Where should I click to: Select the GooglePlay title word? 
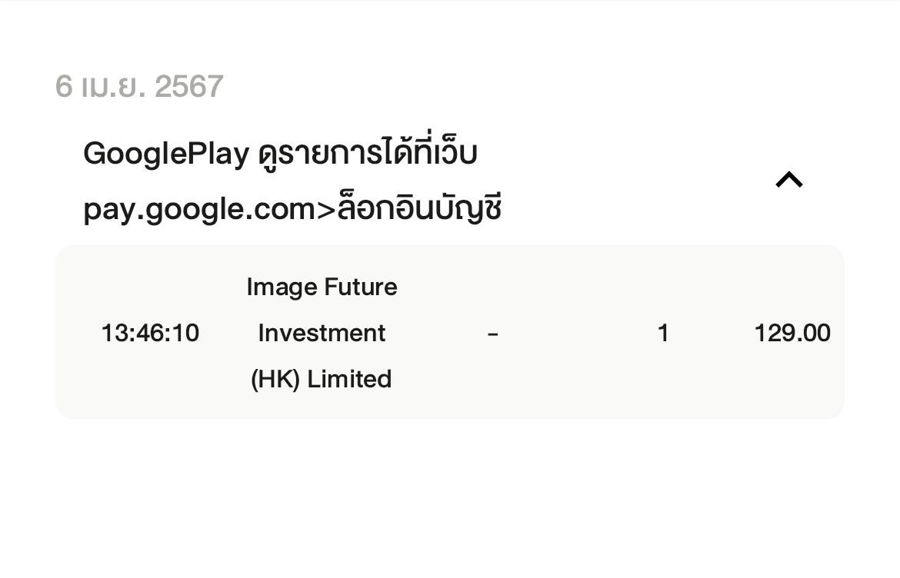coord(166,154)
